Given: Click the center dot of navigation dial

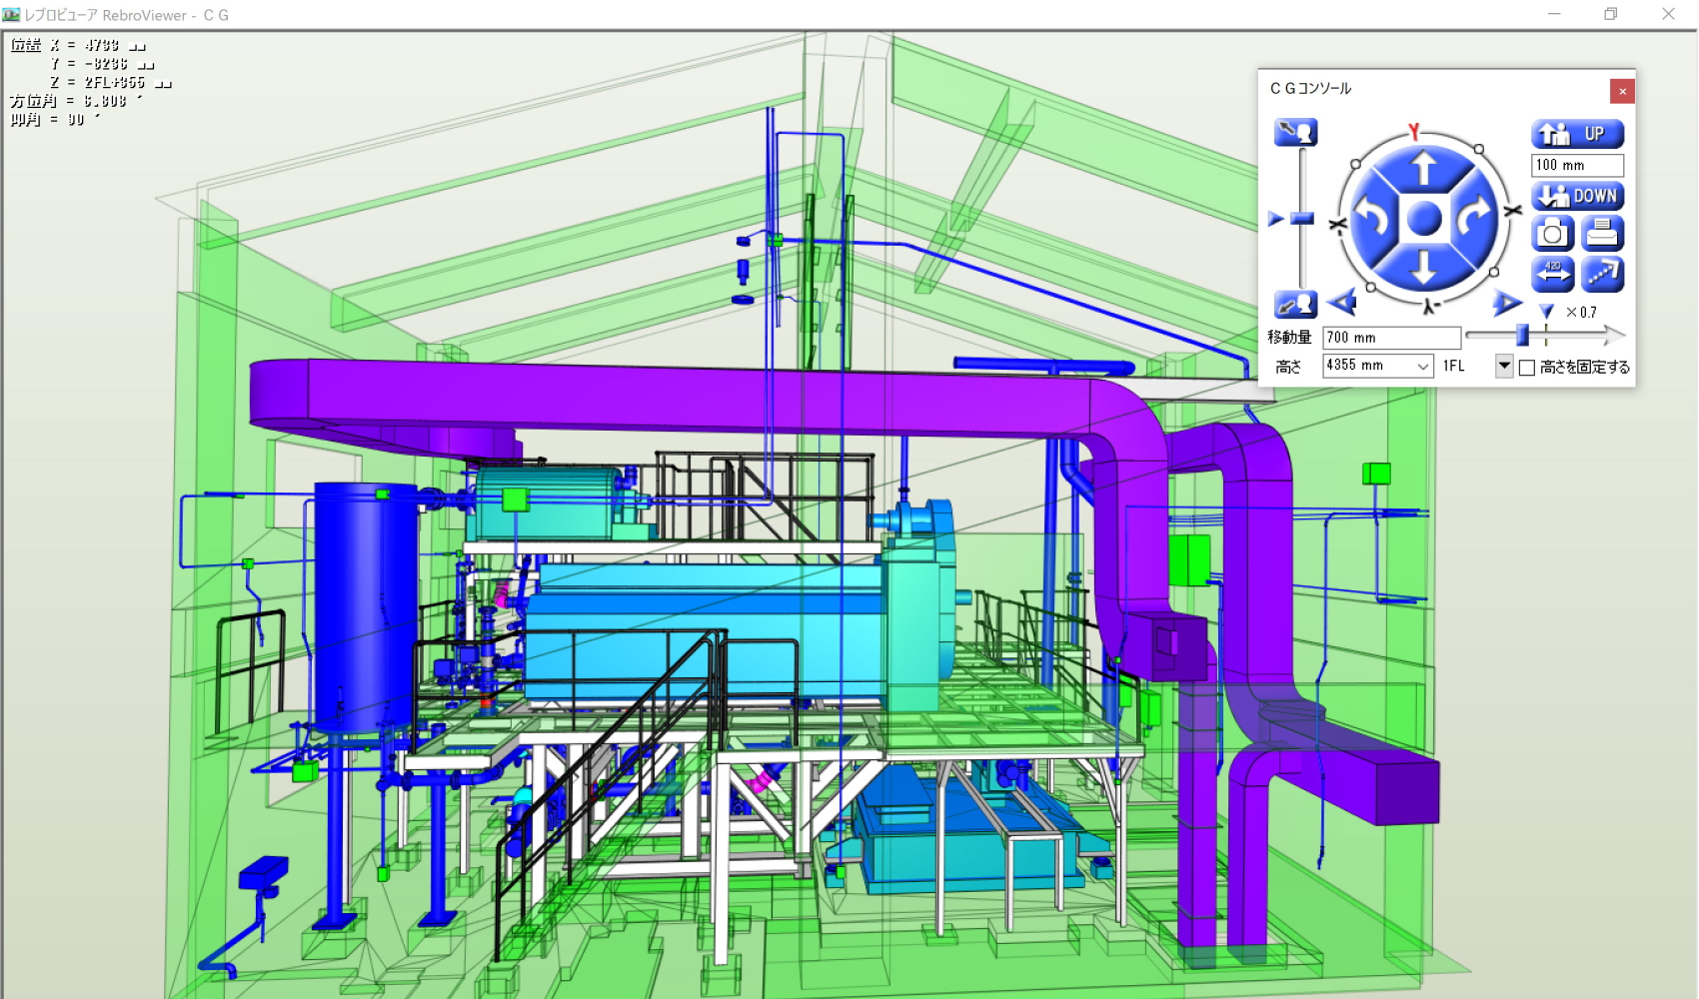Looking at the screenshot, I should tap(1424, 218).
